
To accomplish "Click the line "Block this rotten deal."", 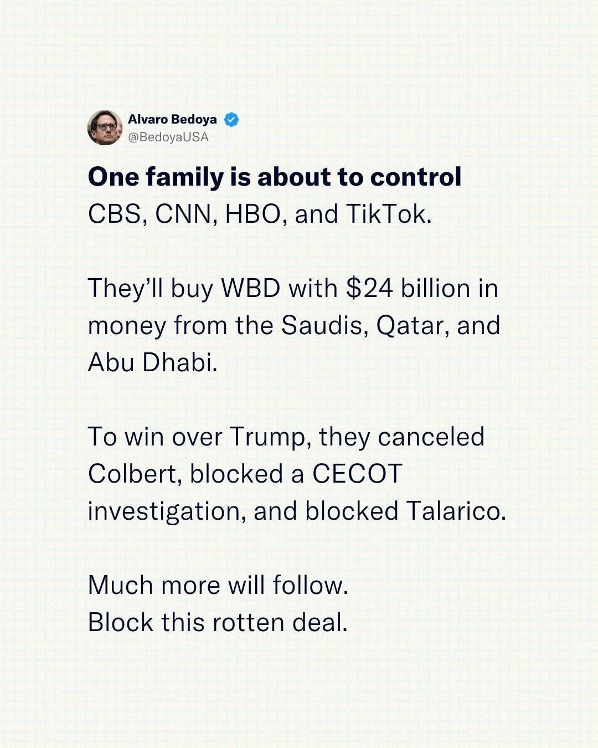I will [x=218, y=622].
